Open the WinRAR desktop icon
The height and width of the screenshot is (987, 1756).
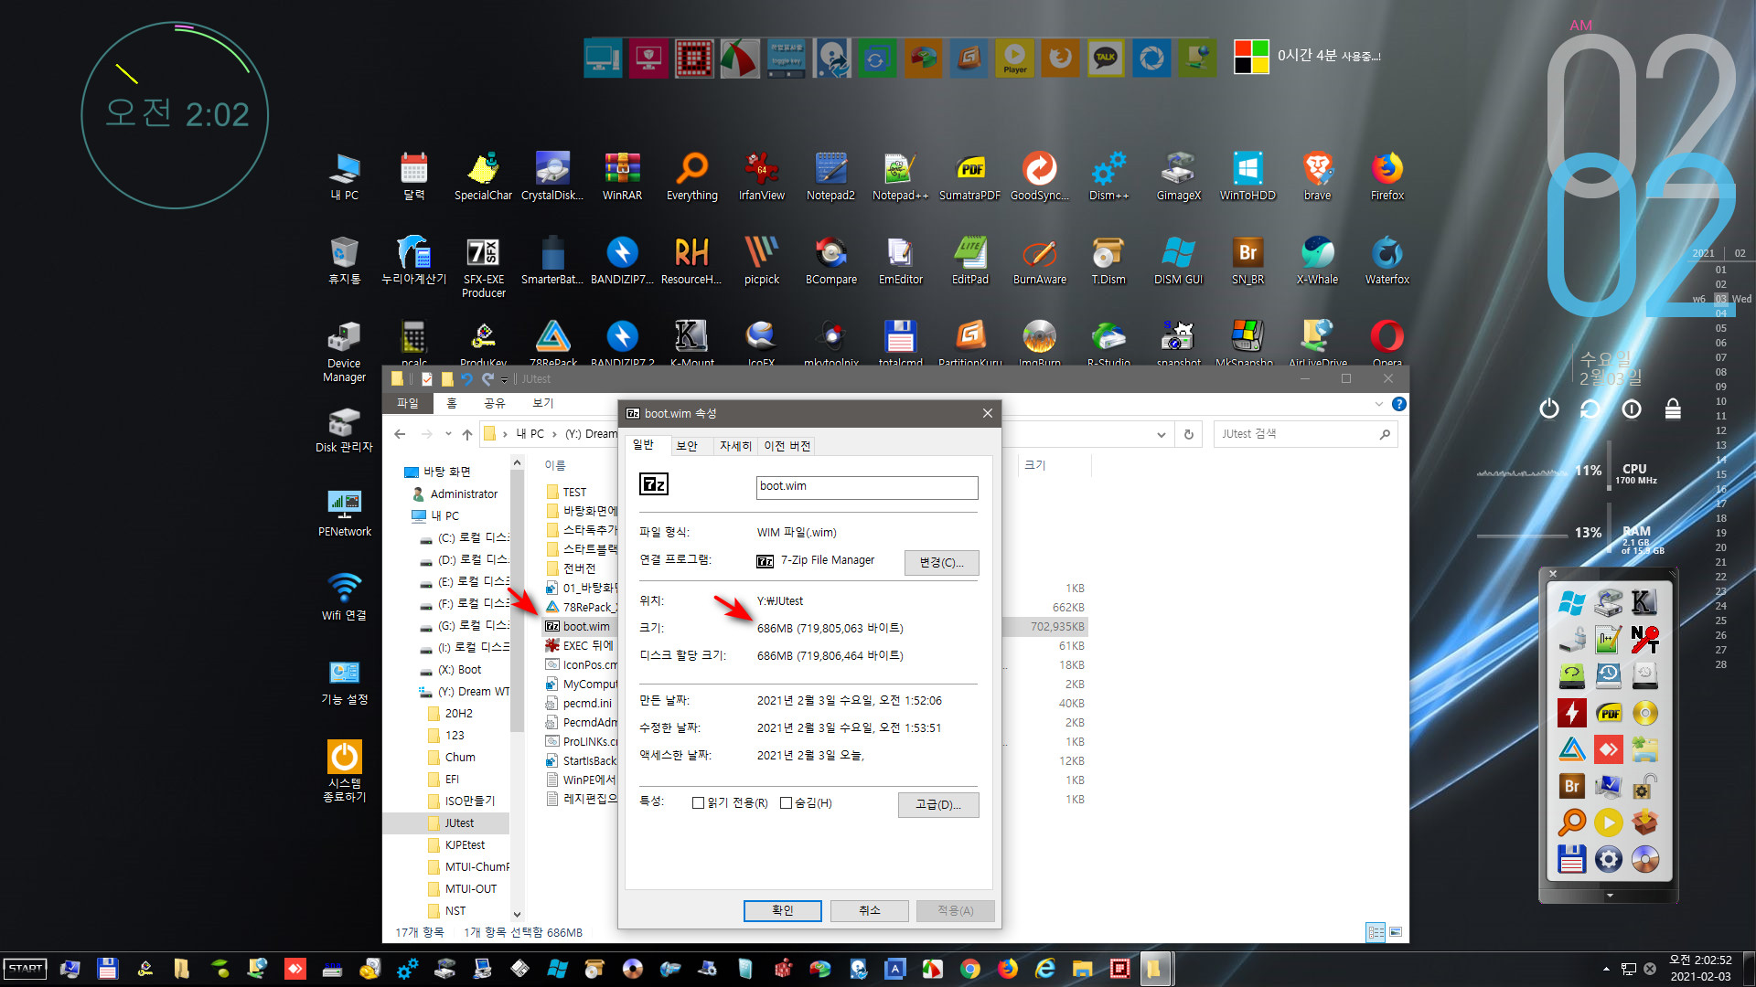pyautogui.click(x=622, y=176)
